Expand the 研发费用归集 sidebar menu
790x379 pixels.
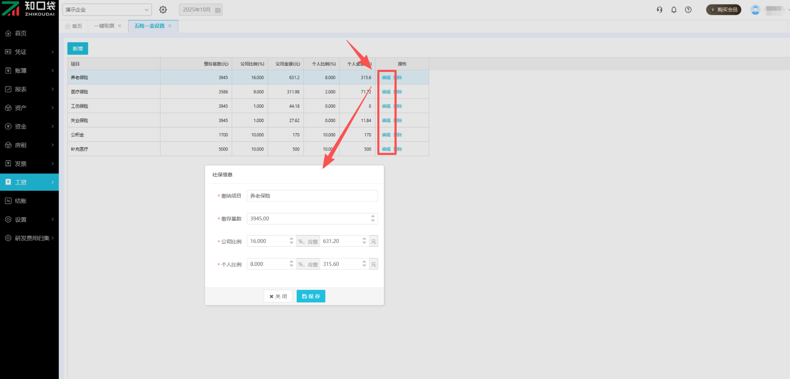29,238
